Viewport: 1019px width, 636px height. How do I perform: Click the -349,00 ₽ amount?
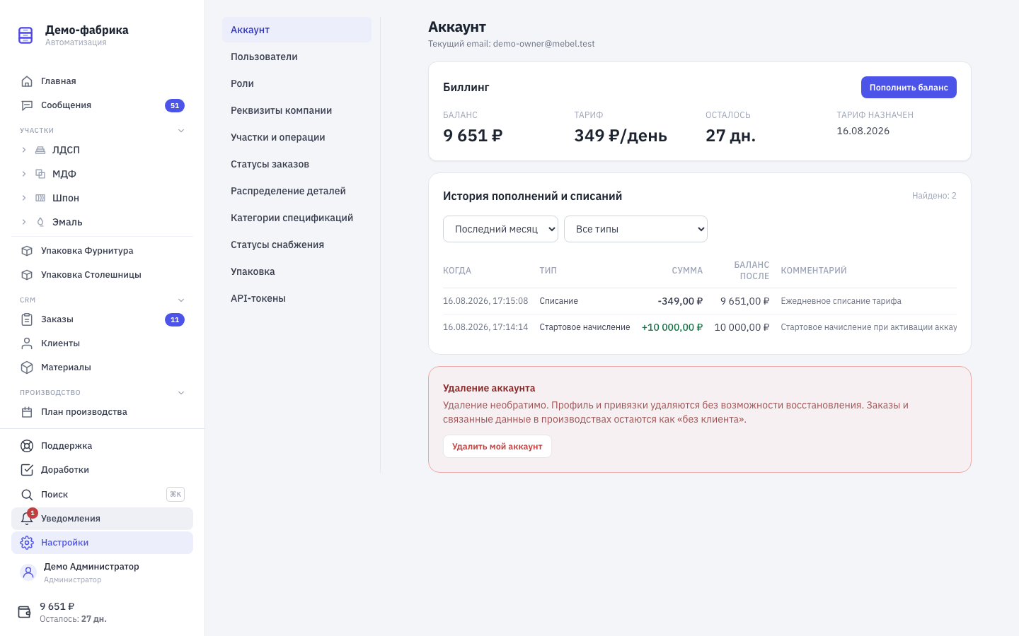tap(680, 301)
